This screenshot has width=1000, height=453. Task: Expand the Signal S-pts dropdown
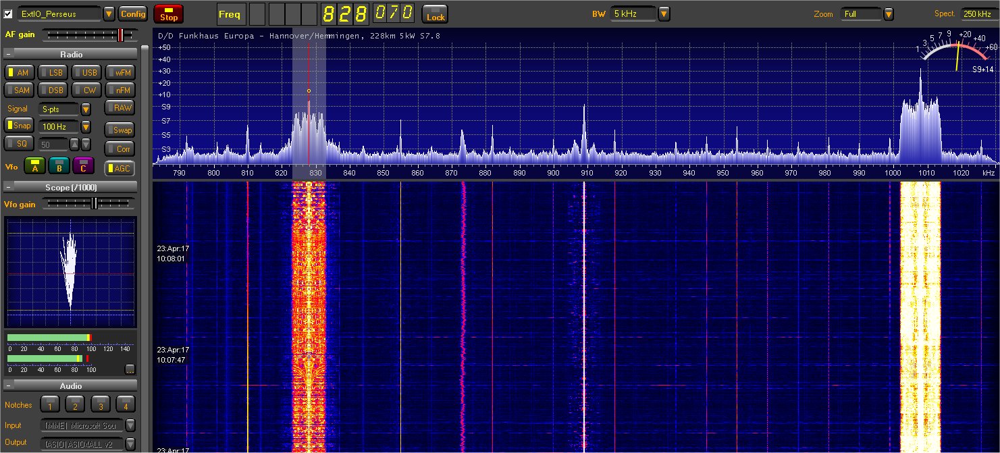(x=86, y=109)
